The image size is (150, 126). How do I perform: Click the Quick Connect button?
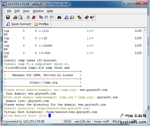[x=19, y=24]
